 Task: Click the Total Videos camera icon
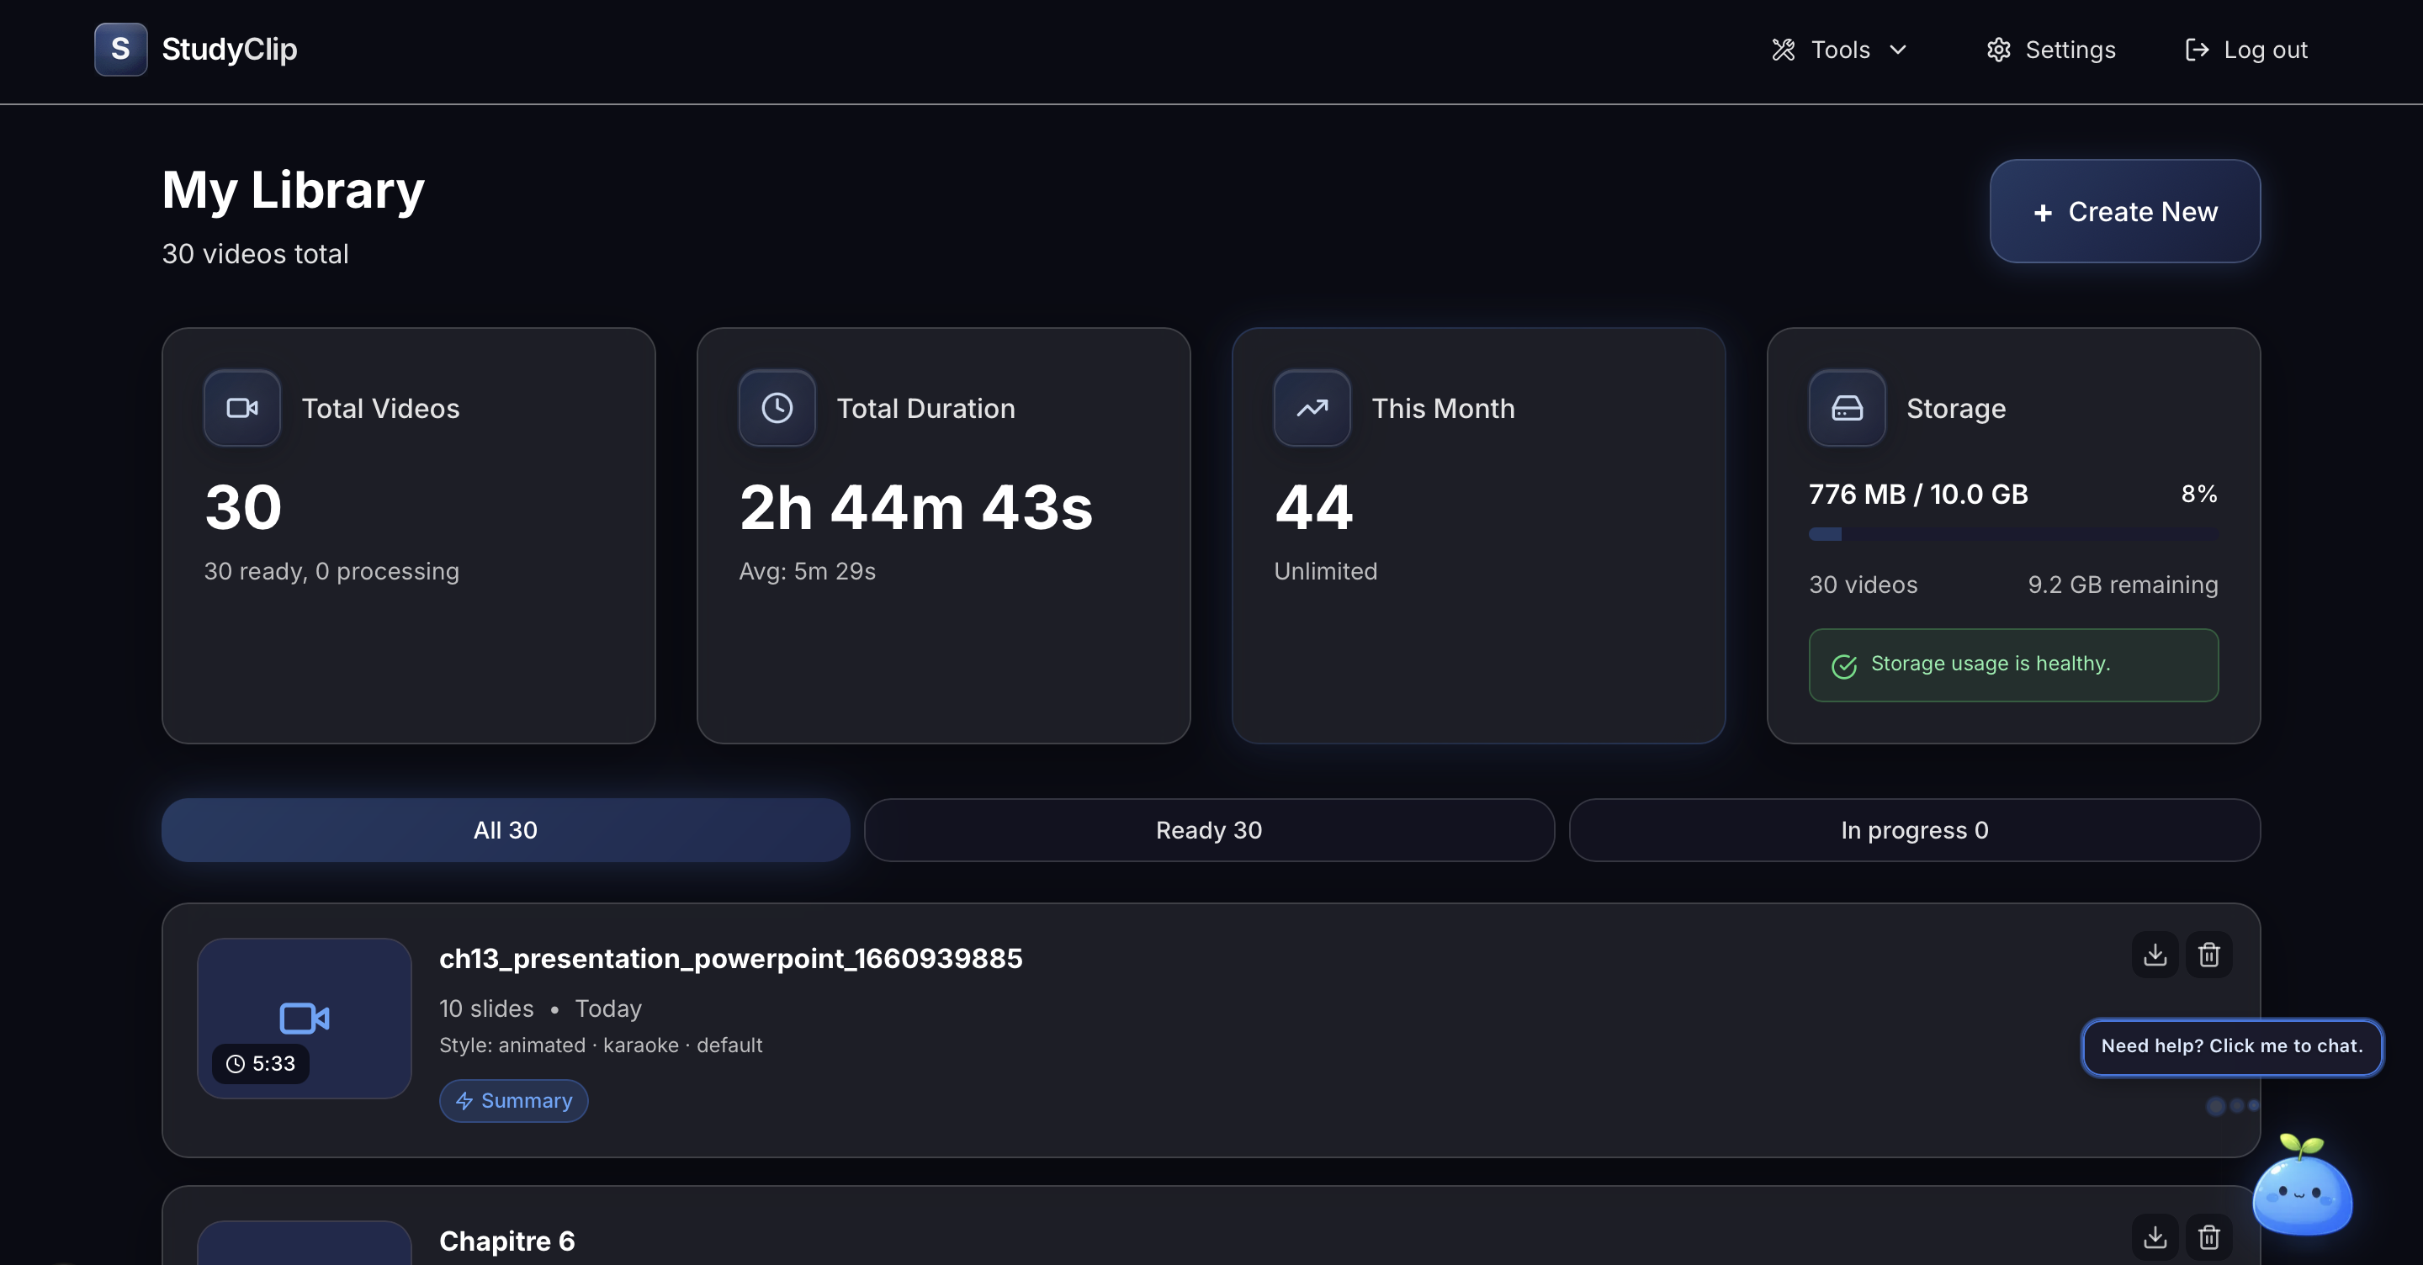pos(241,407)
